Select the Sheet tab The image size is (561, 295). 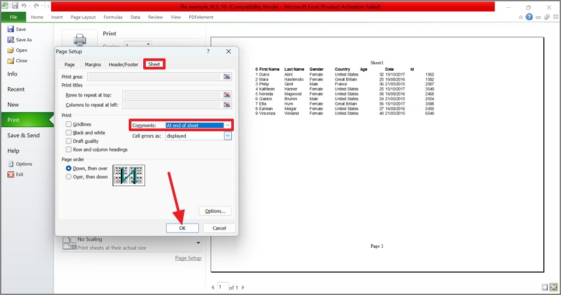pyautogui.click(x=154, y=64)
